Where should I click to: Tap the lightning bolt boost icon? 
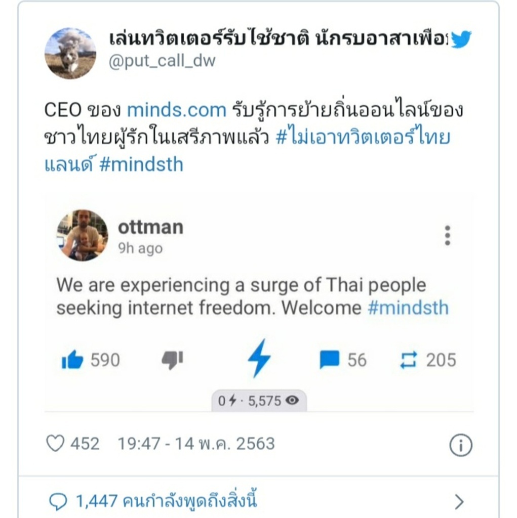tap(259, 358)
